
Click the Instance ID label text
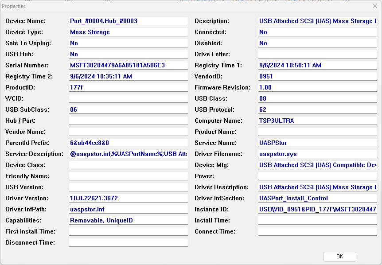[x=212, y=210]
